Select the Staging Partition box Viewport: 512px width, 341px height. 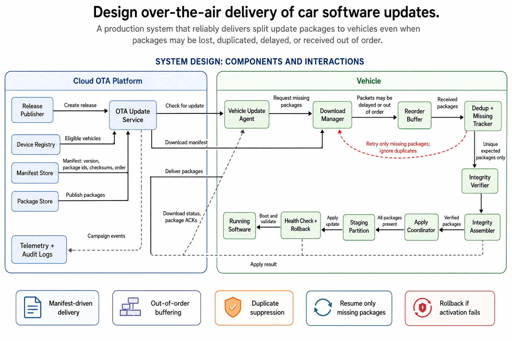tap(359, 227)
